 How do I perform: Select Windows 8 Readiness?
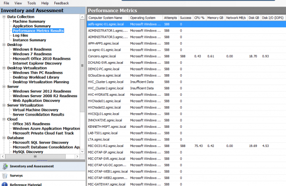pyautogui.click(x=32, y=49)
